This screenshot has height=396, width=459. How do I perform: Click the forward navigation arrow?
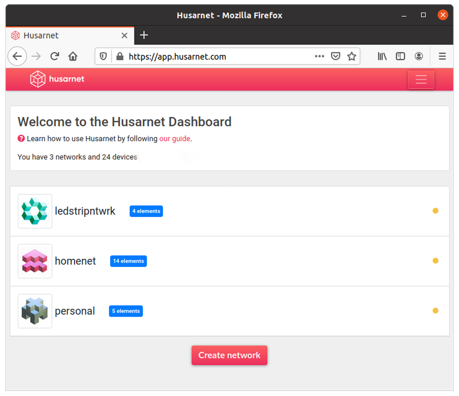[x=36, y=56]
